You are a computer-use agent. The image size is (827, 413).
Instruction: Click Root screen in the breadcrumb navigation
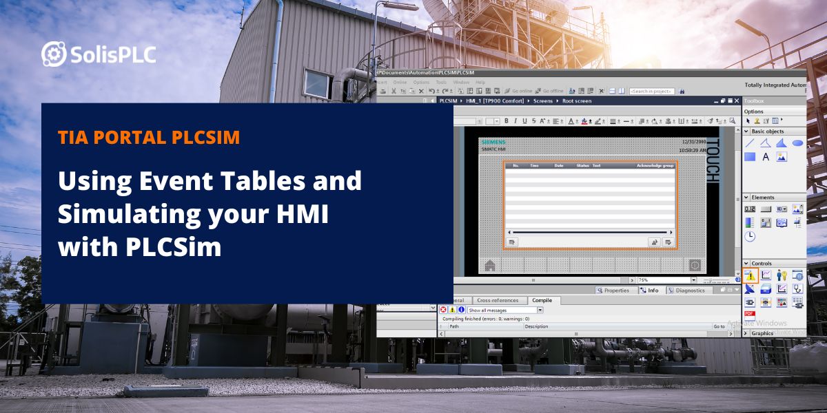pyautogui.click(x=577, y=101)
